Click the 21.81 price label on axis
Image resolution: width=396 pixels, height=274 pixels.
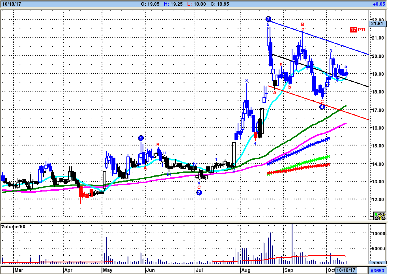(x=377, y=24)
